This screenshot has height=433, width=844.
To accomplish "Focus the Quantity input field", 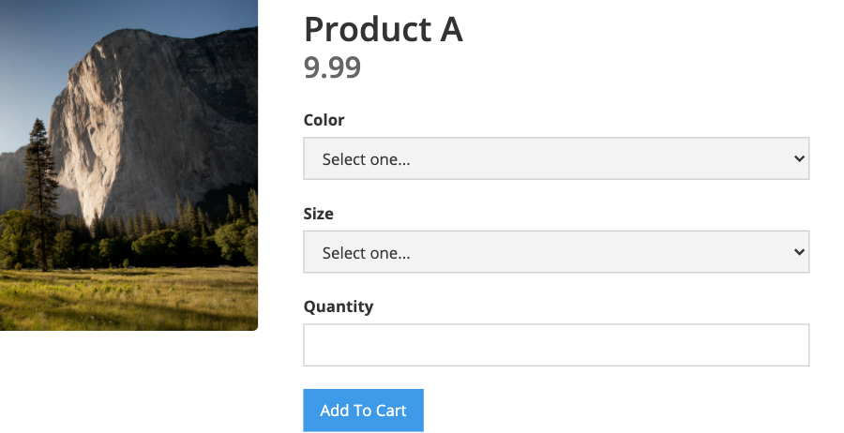I will [x=556, y=345].
